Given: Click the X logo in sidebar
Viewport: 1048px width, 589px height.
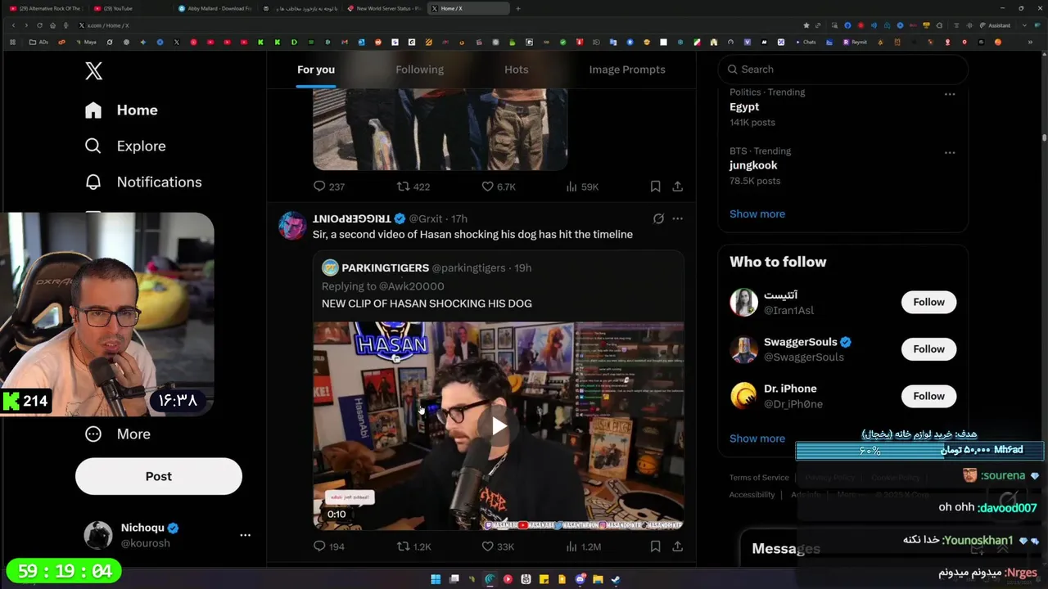Looking at the screenshot, I should (94, 71).
